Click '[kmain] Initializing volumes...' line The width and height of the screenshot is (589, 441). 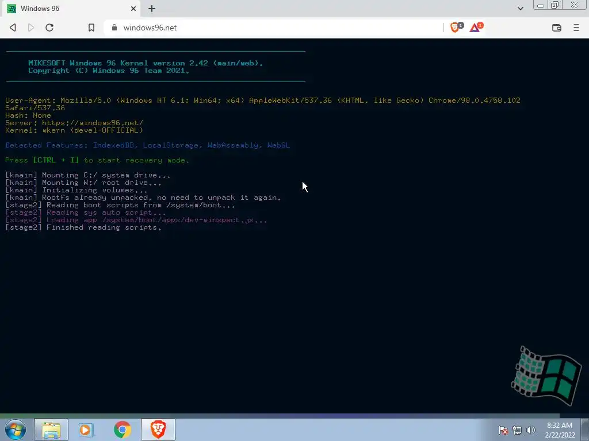point(77,190)
